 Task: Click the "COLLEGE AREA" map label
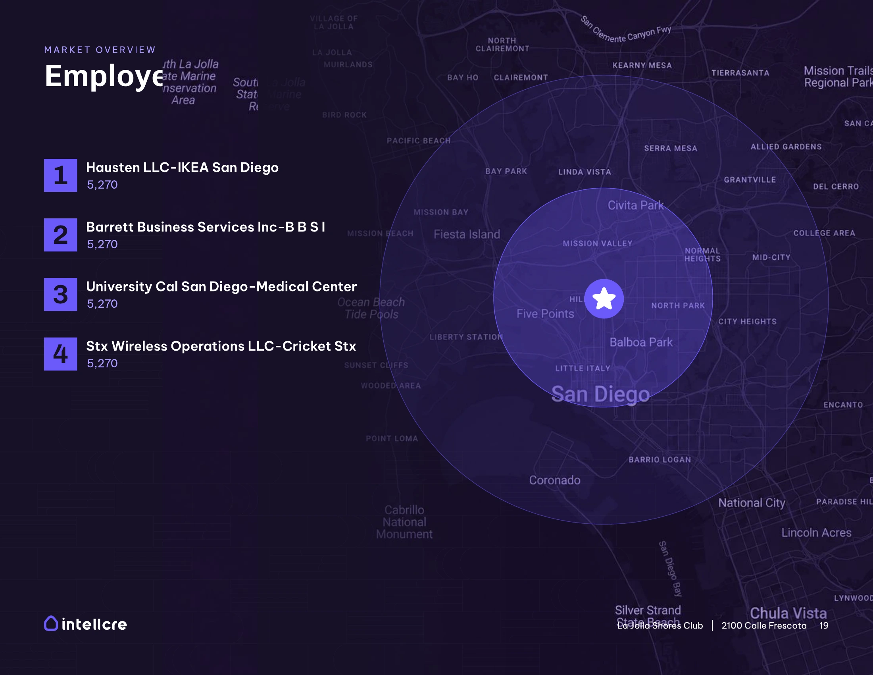click(824, 233)
